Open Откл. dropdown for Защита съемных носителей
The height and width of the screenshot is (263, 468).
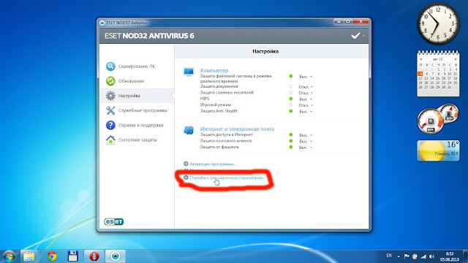coord(306,93)
